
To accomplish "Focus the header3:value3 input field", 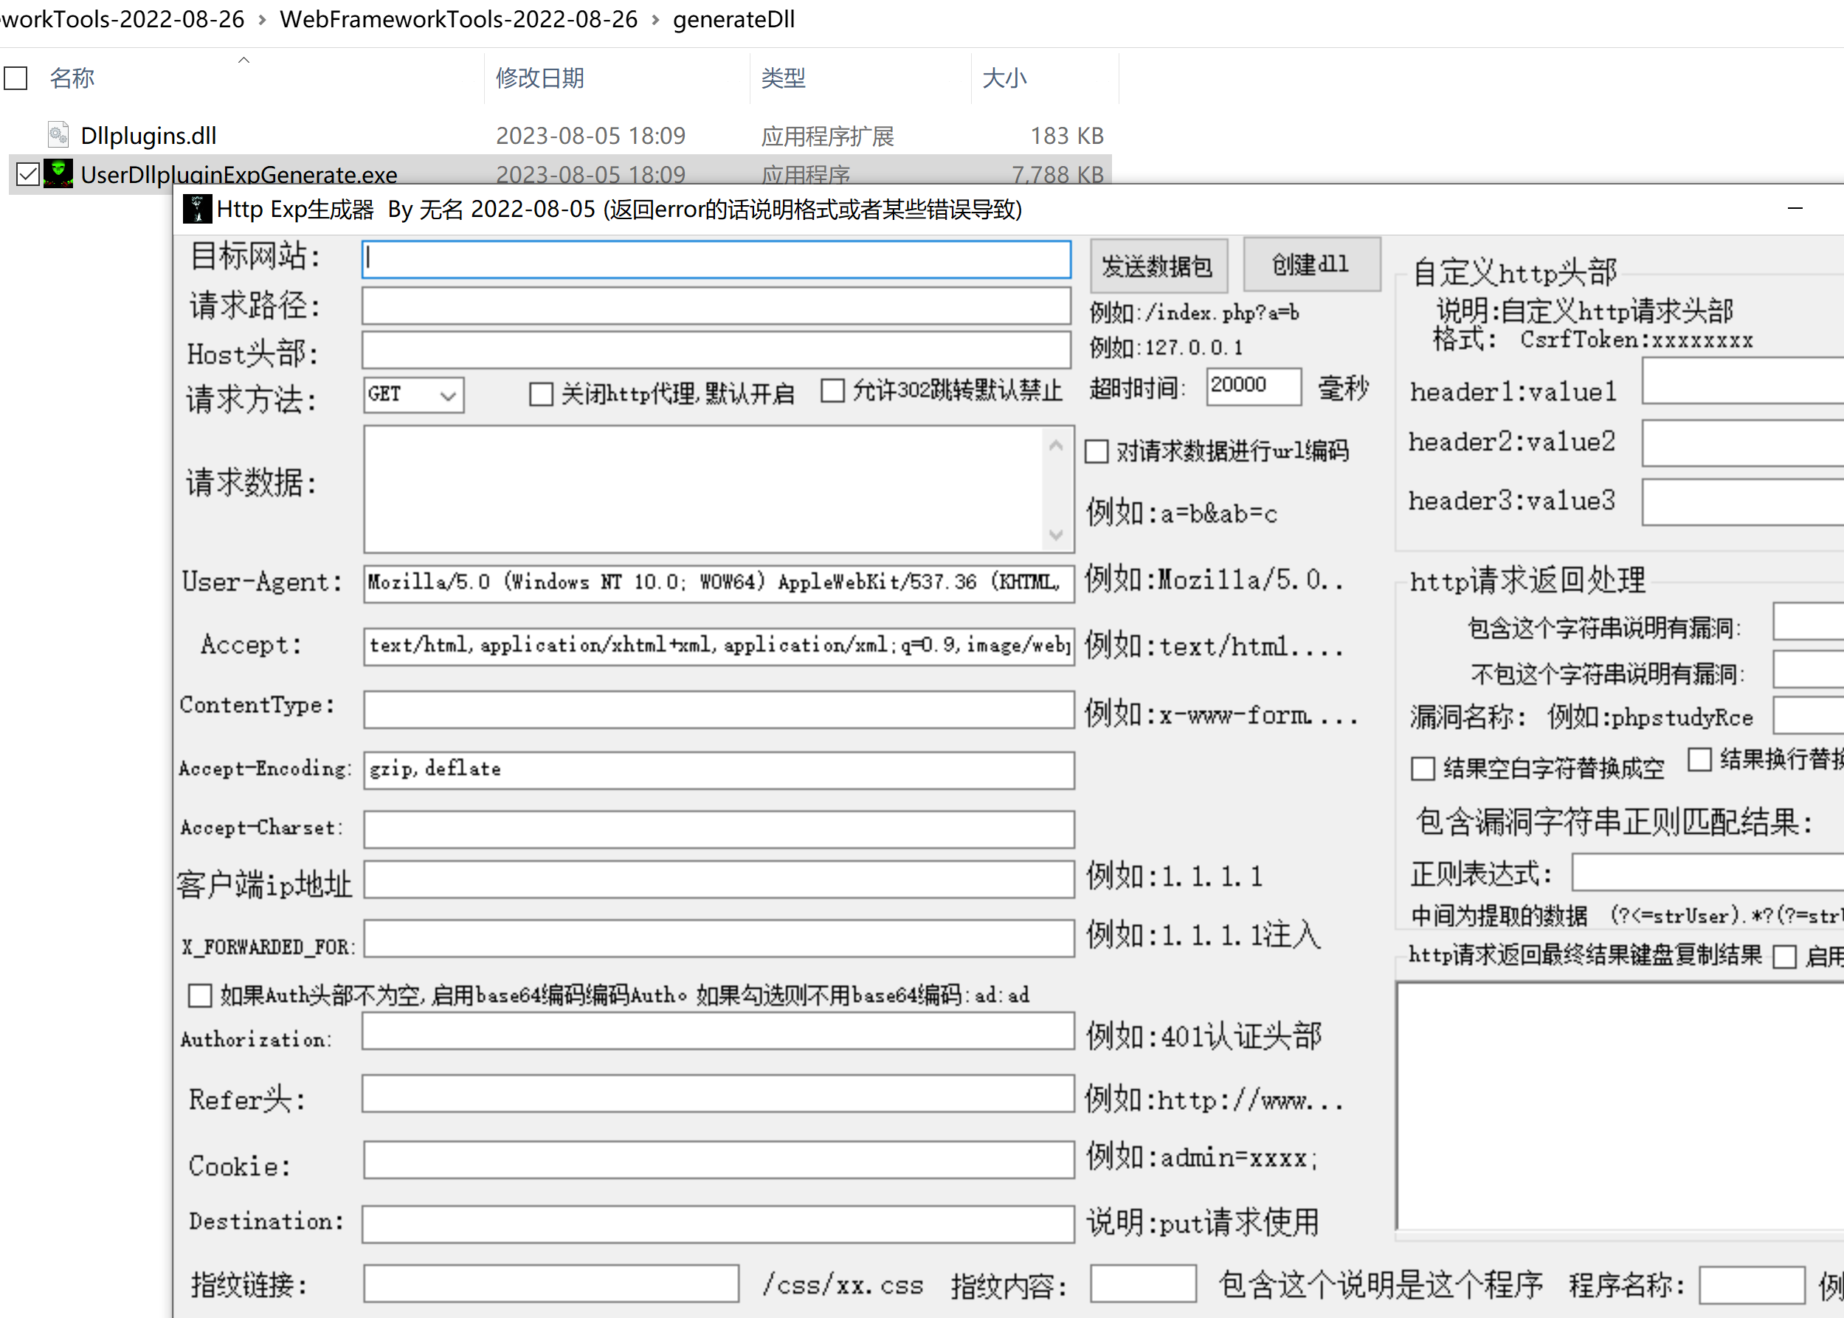I will coord(1744,503).
